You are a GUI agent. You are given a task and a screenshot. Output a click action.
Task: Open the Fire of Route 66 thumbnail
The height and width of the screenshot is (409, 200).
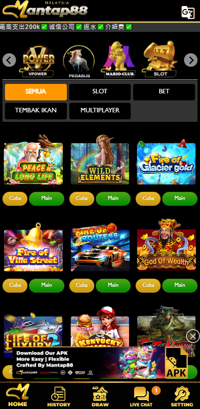pos(100,247)
